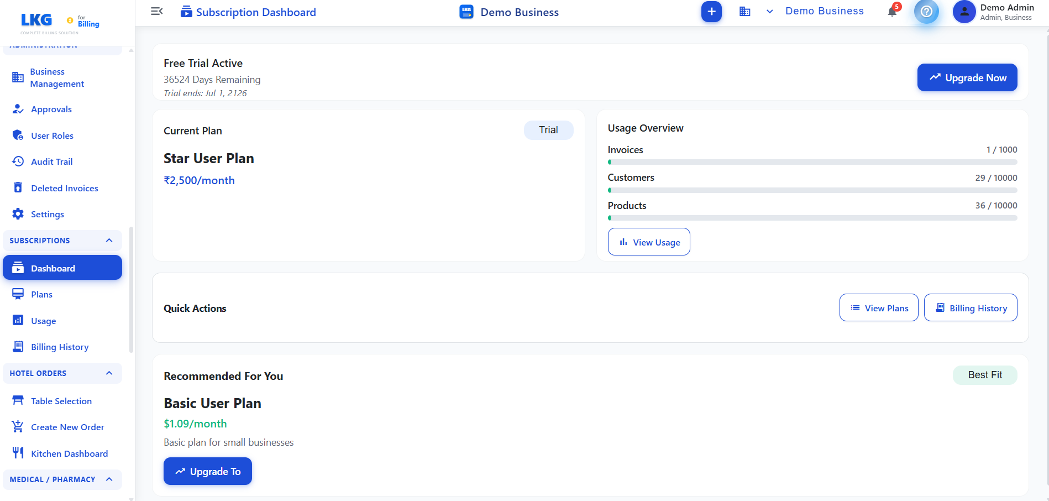Click the Kitchen Dashboard utensils icon
The height and width of the screenshot is (501, 1049).
(x=18, y=453)
